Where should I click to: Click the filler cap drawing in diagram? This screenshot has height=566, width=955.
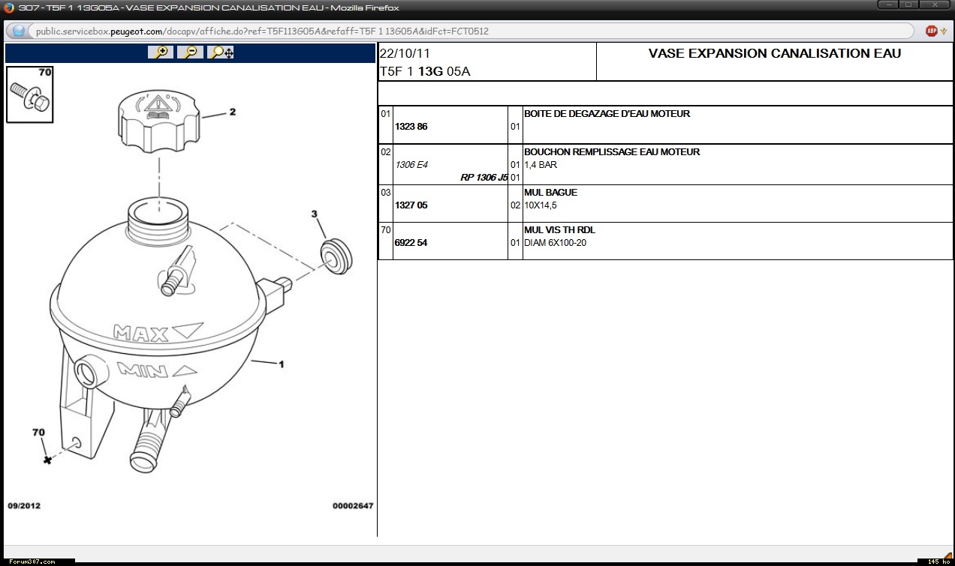pos(160,119)
